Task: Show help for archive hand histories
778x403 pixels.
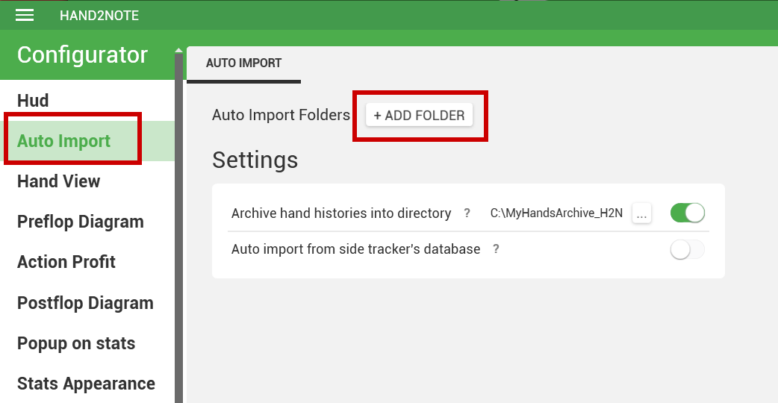Action: coord(467,213)
